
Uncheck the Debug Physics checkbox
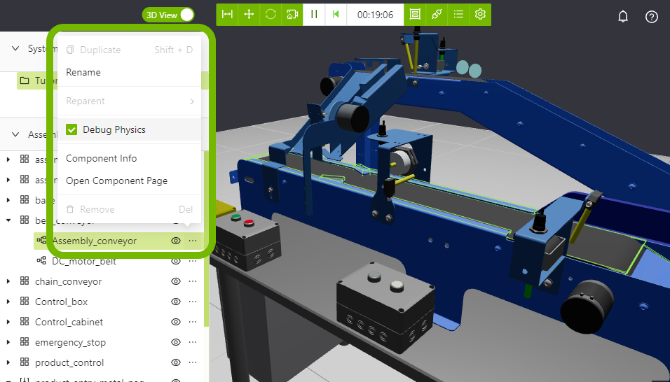click(71, 129)
